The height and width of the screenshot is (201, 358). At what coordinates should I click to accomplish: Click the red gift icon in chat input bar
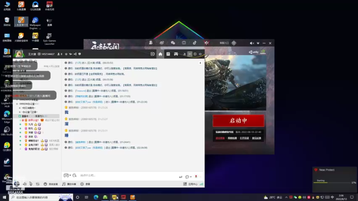(x=196, y=176)
